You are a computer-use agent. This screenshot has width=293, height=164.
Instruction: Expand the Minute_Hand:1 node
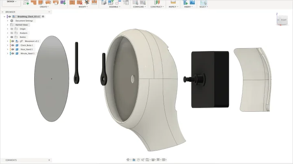[x=8, y=53]
